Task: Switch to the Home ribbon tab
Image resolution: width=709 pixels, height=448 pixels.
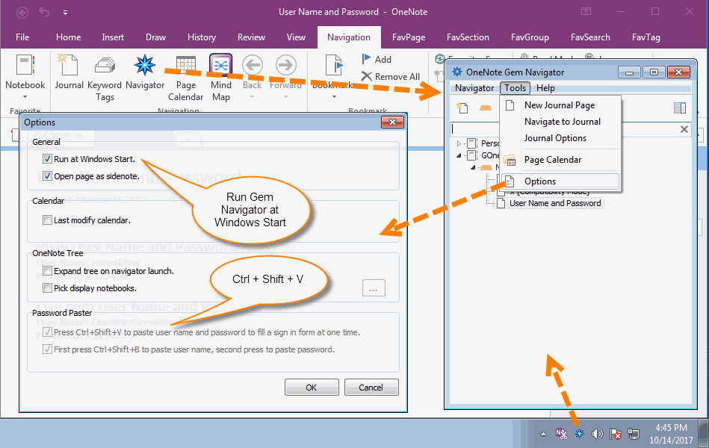Action: [68, 37]
